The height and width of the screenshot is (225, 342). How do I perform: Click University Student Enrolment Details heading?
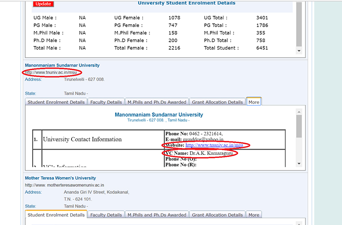coord(186,3)
